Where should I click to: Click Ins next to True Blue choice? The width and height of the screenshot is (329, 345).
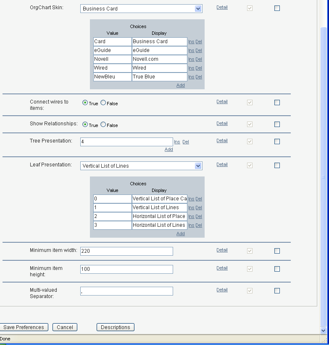pos(191,77)
